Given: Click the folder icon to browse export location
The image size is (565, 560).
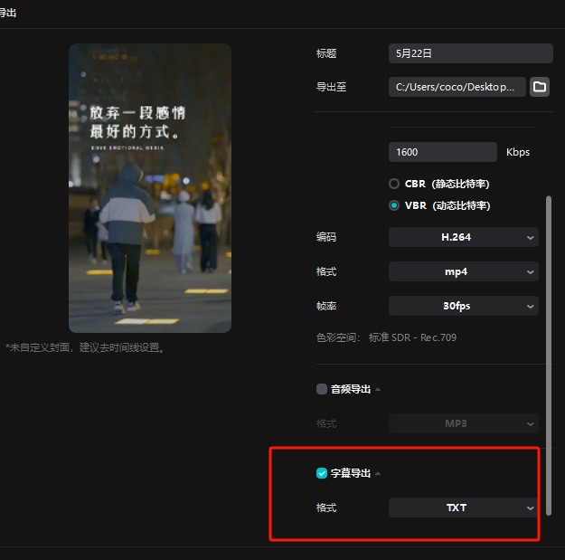Looking at the screenshot, I should point(540,87).
